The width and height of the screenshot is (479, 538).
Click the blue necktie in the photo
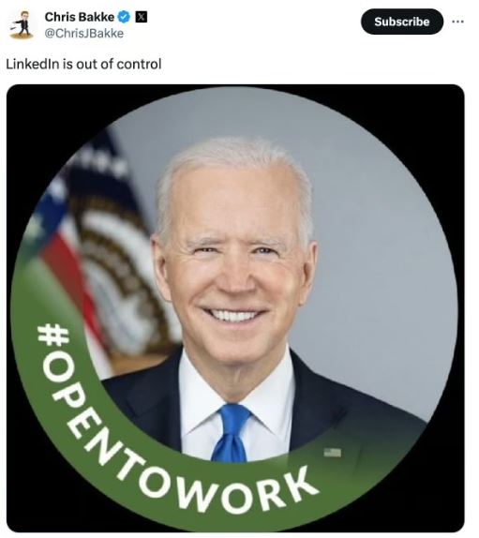click(x=232, y=433)
